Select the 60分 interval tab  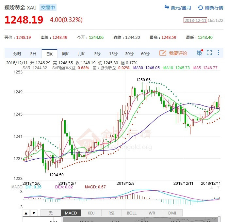click(145, 54)
